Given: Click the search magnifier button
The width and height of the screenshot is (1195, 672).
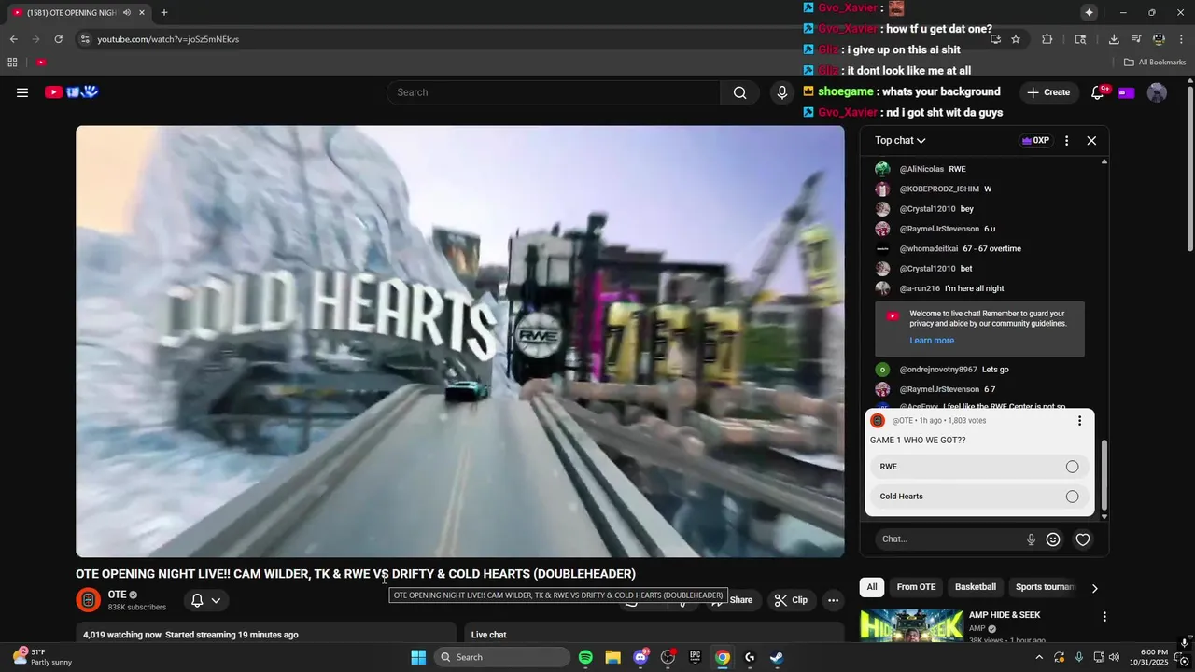Looking at the screenshot, I should coord(739,92).
